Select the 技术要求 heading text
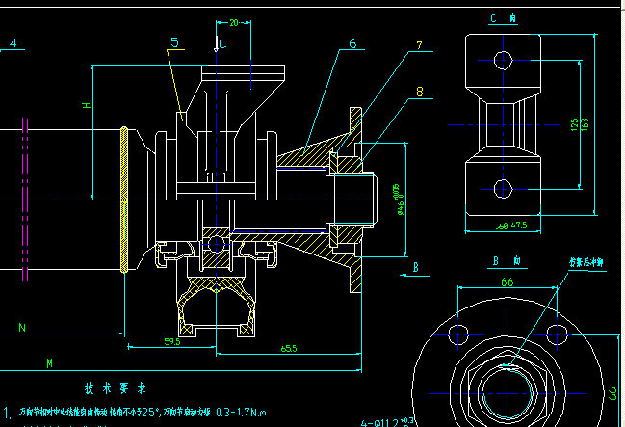Image resolution: width=625 pixels, height=427 pixels. pos(115,388)
